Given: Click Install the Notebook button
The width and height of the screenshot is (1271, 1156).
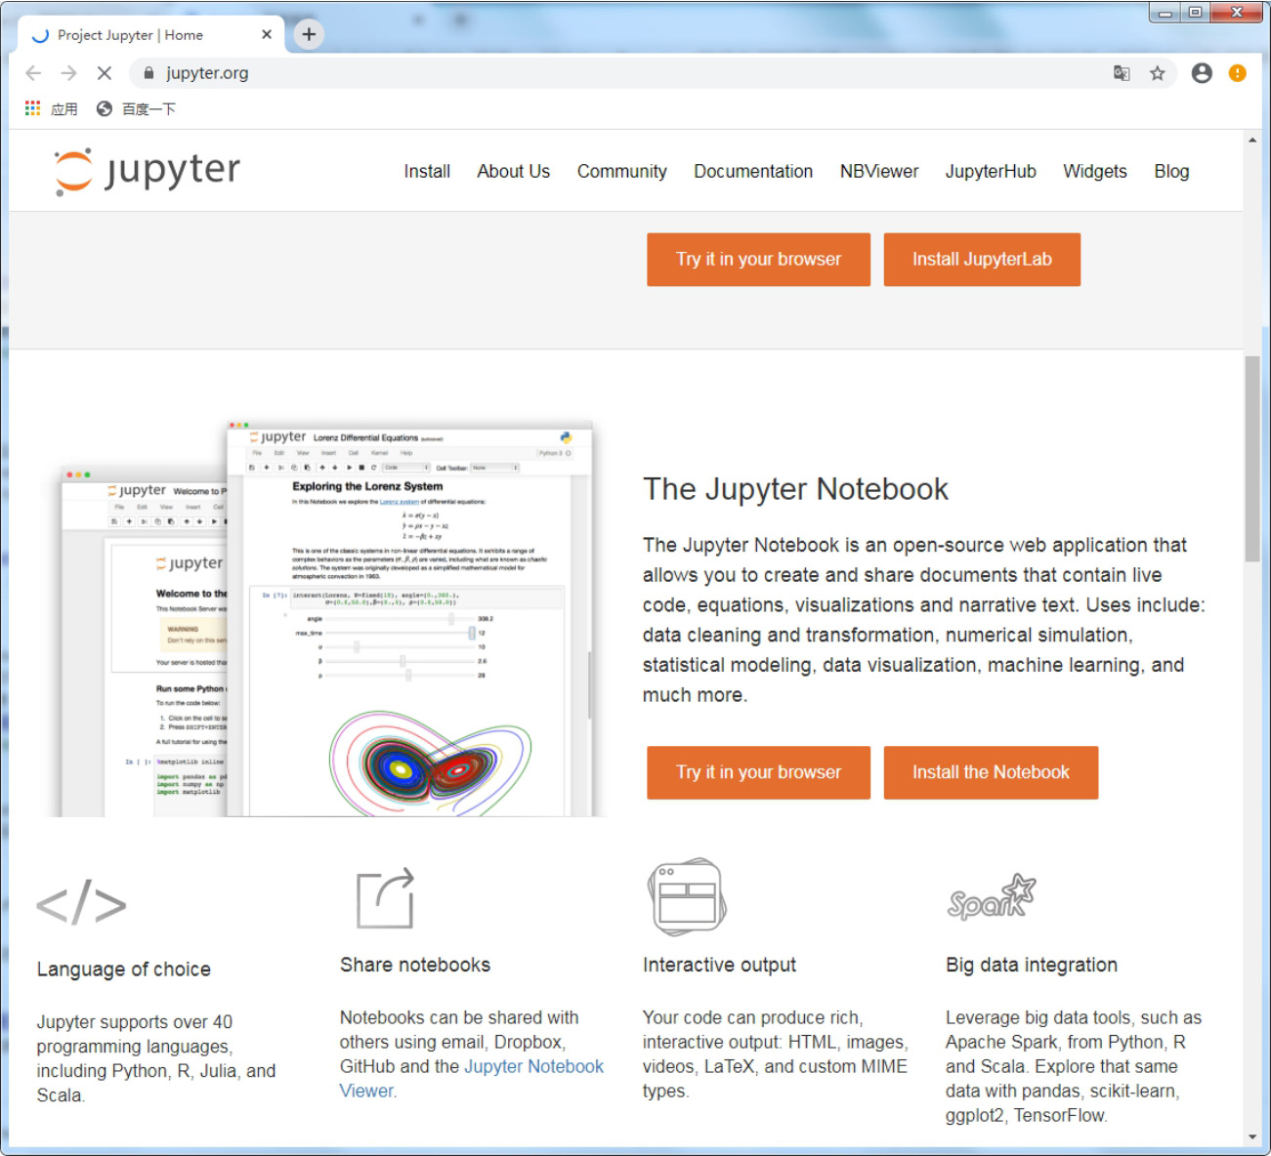Looking at the screenshot, I should (x=991, y=772).
